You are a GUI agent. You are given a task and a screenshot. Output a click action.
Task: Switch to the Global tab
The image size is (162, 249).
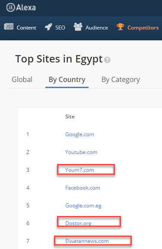22,79
